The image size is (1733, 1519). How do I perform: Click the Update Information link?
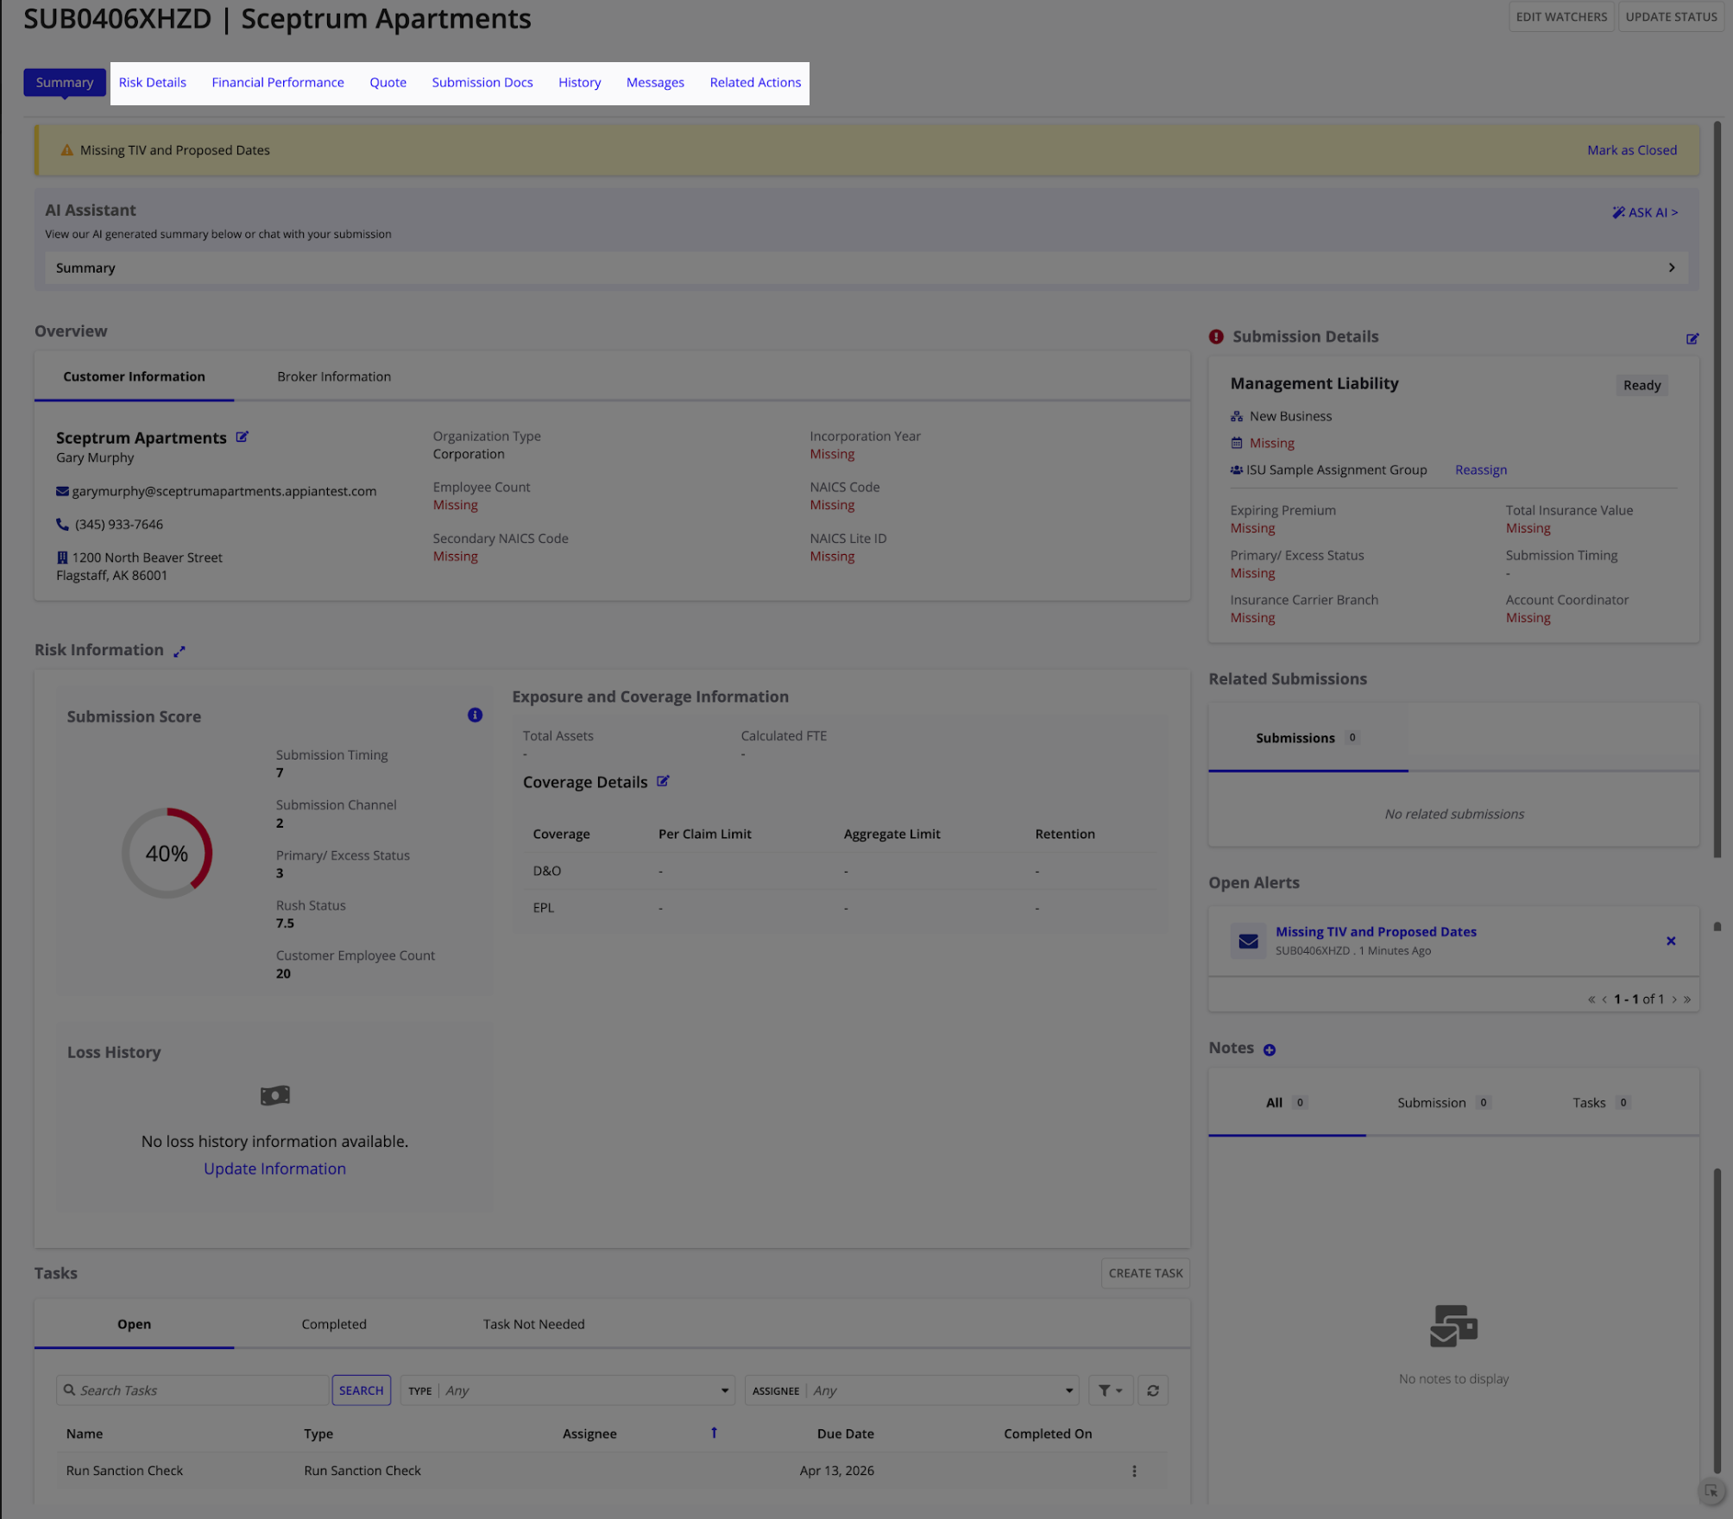tap(274, 1169)
